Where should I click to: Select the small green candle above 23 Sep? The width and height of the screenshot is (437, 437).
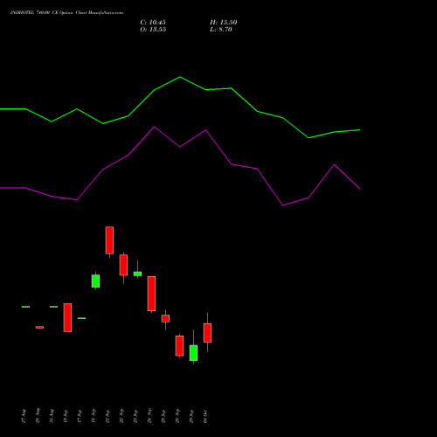click(137, 274)
